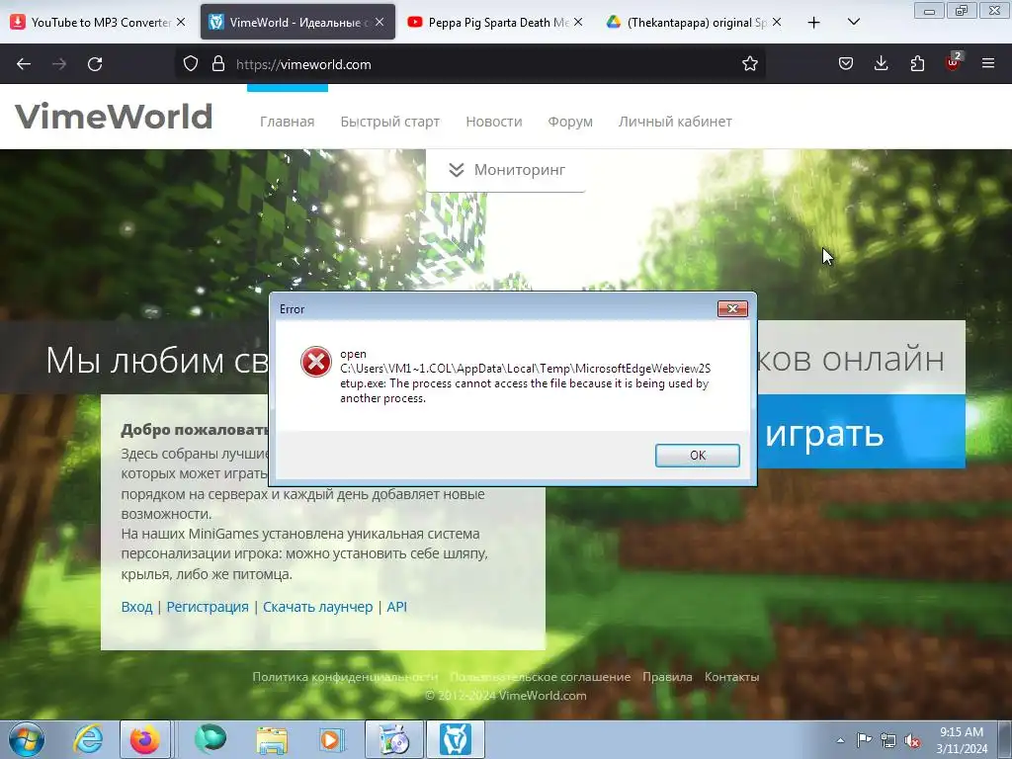This screenshot has height=759, width=1012.
Task: Open the tracking protection shield icon
Action: point(191,64)
